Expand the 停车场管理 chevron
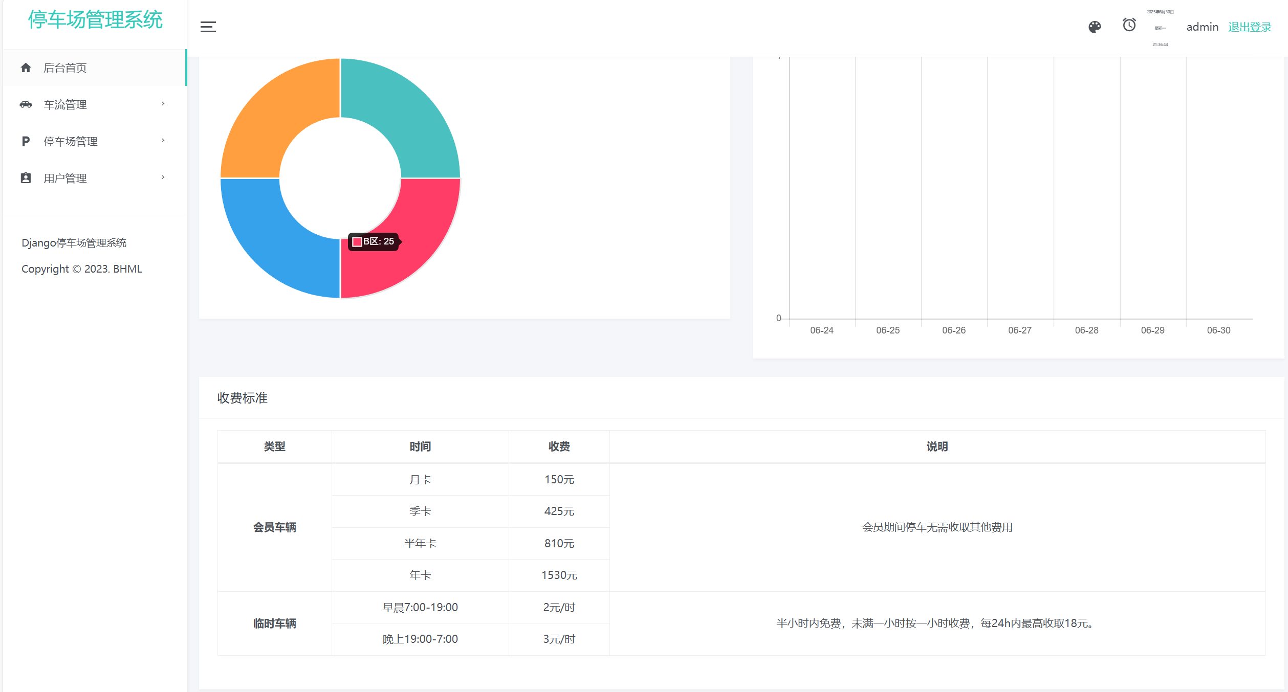 tap(163, 141)
